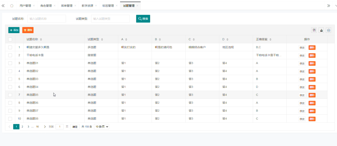Switch to the 角色管理 tab
The height and width of the screenshot is (146, 337).
point(46,6)
